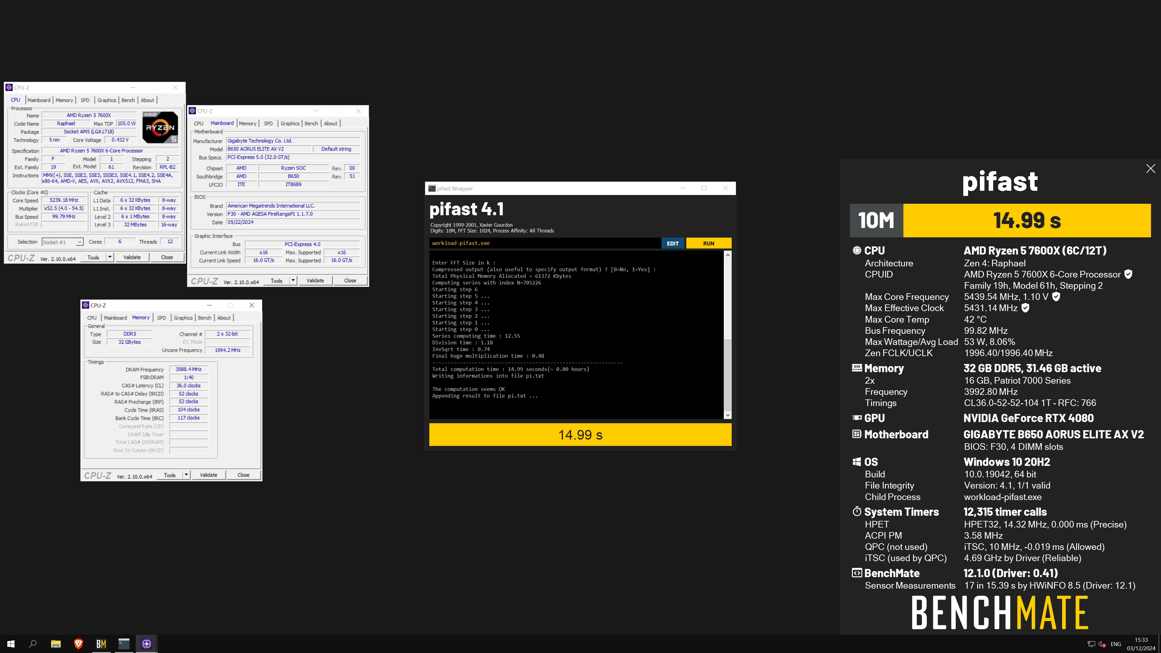Select Graphics tab in CPU-Z Mainboard window
Screen dimensions: 1161x653
290,123
